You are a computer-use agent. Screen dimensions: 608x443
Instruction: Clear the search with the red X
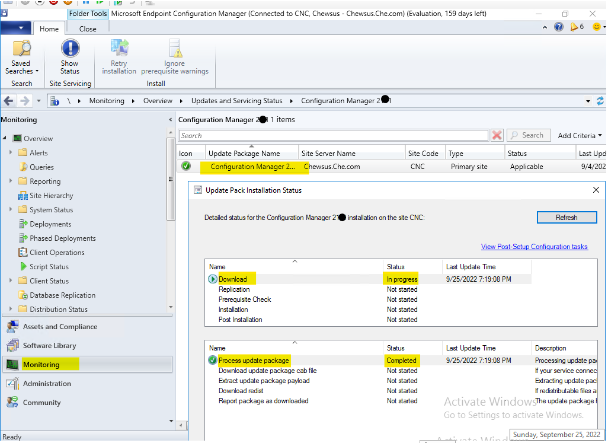pos(497,135)
